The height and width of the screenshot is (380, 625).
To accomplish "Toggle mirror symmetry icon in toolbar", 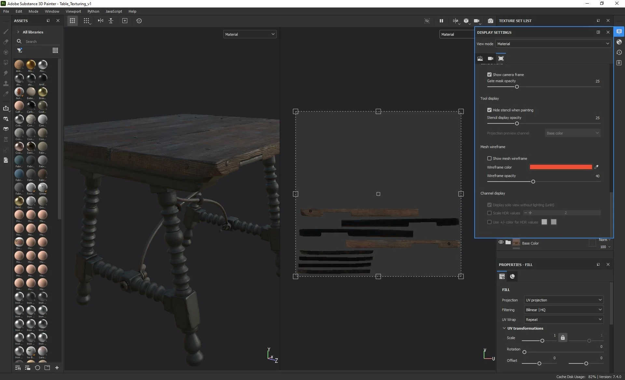I will 101,21.
